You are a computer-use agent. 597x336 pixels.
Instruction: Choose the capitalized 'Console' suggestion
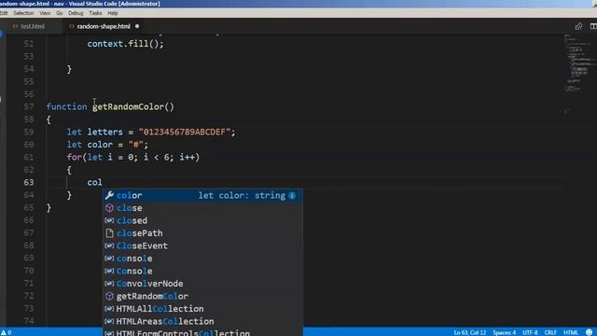[203, 271]
